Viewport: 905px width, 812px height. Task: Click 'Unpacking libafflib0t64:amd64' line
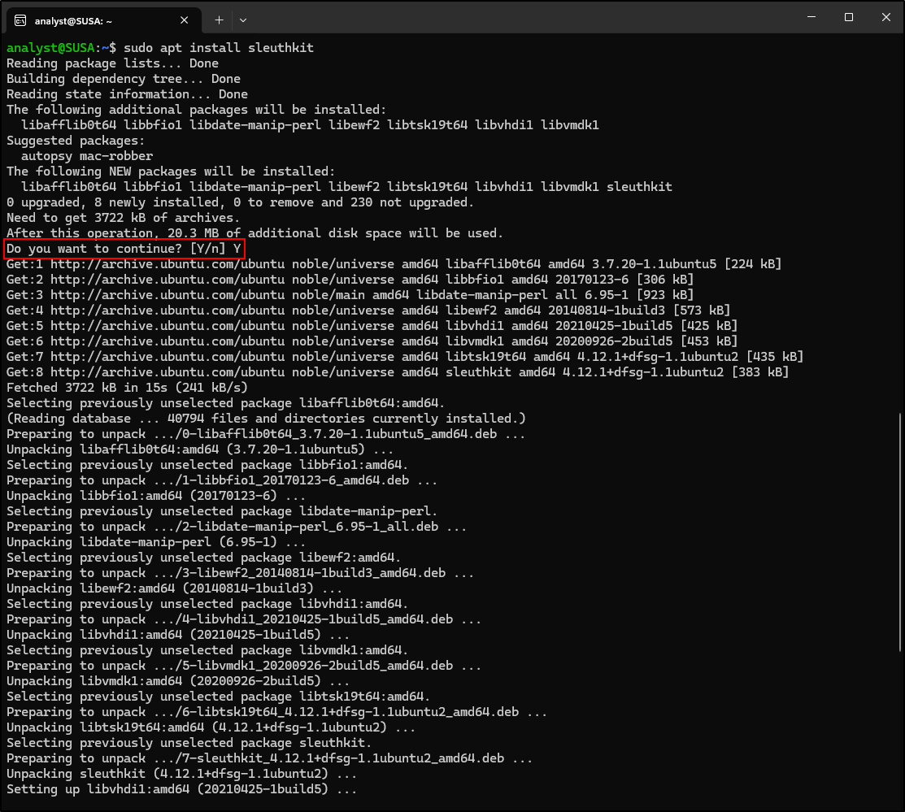[200, 449]
